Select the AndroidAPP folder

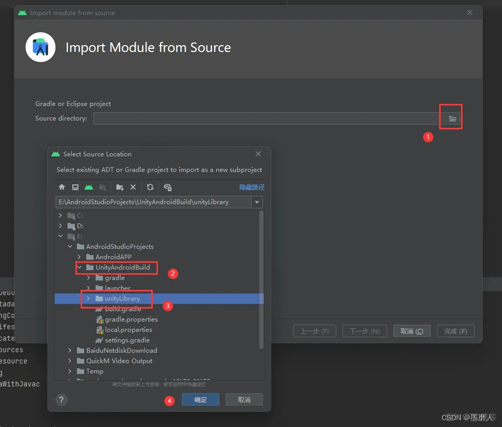pos(113,257)
